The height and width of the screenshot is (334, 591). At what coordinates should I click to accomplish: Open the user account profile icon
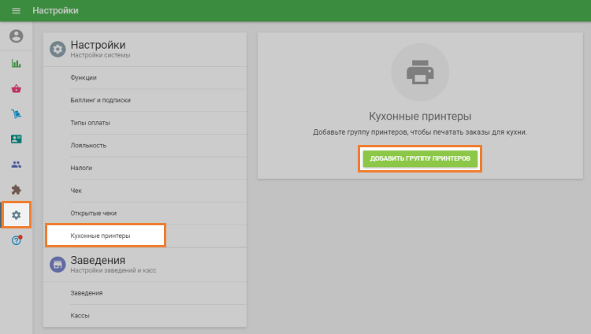16,36
